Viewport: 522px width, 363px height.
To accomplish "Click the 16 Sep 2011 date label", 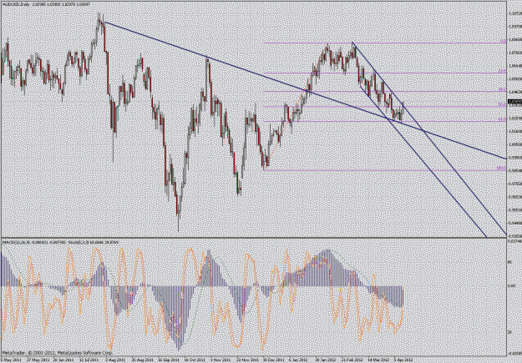I will pyautogui.click(x=169, y=360).
